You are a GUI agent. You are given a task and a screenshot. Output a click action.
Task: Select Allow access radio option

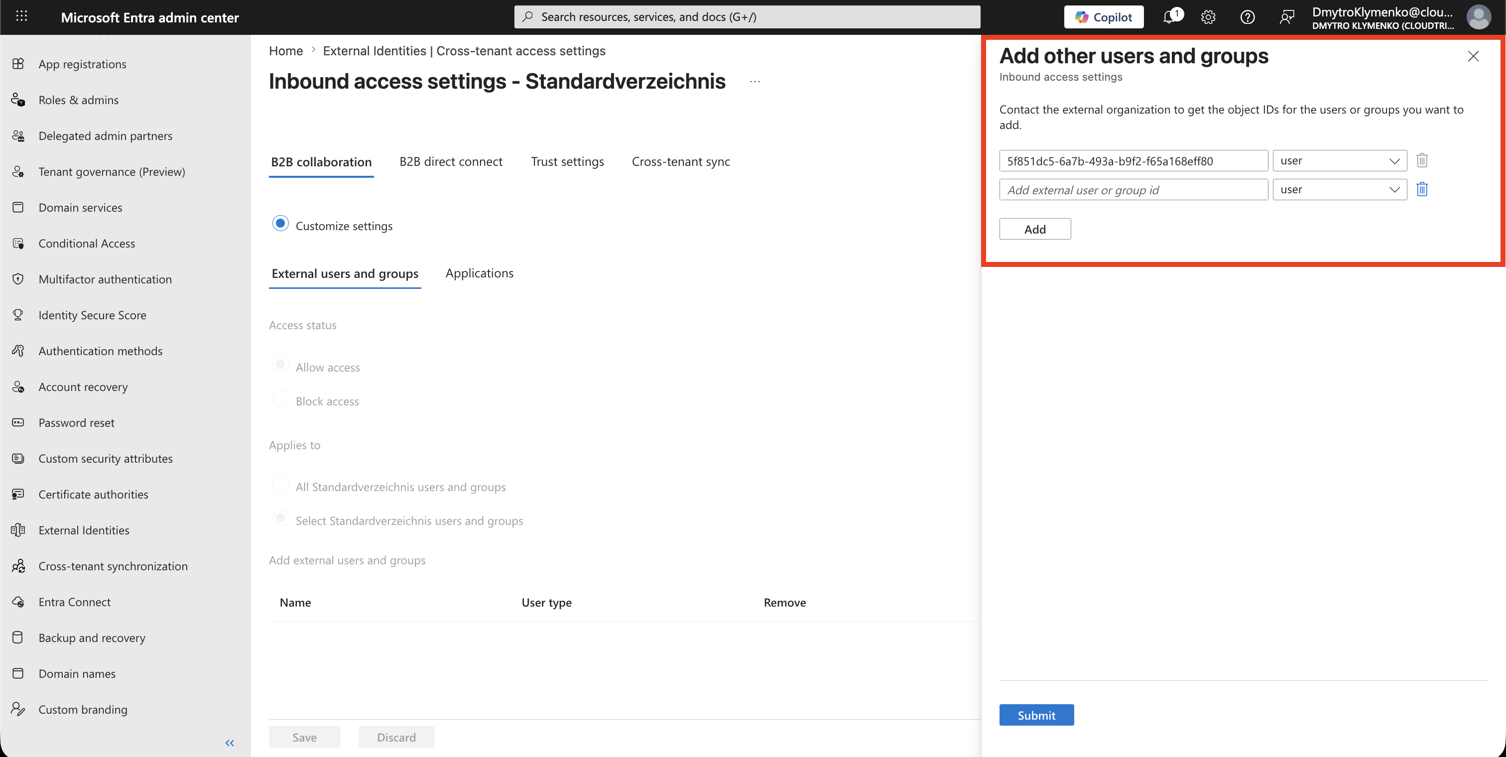(280, 366)
